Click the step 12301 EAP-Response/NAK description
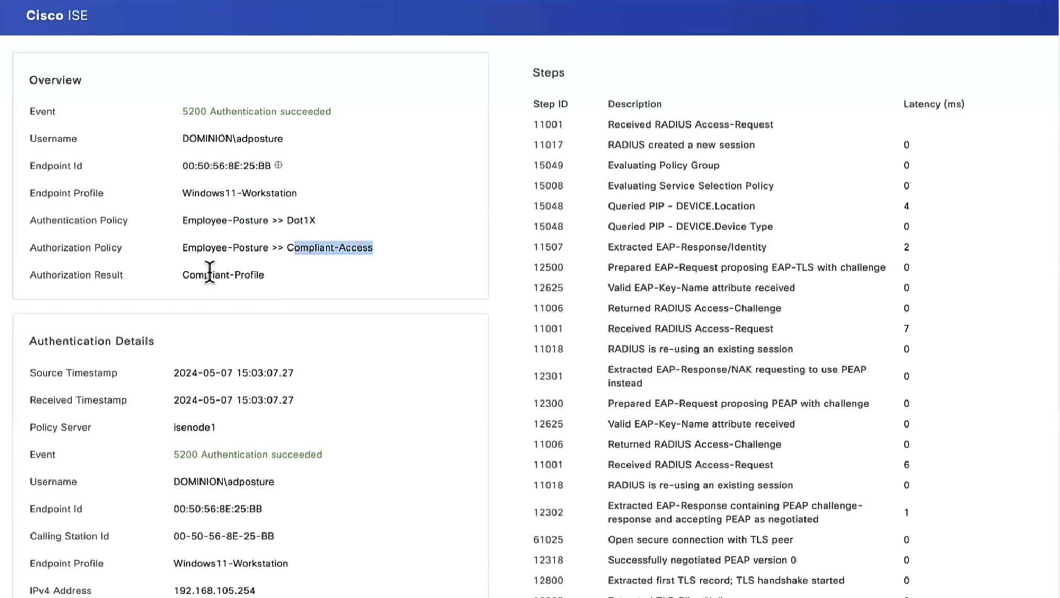 click(x=736, y=376)
